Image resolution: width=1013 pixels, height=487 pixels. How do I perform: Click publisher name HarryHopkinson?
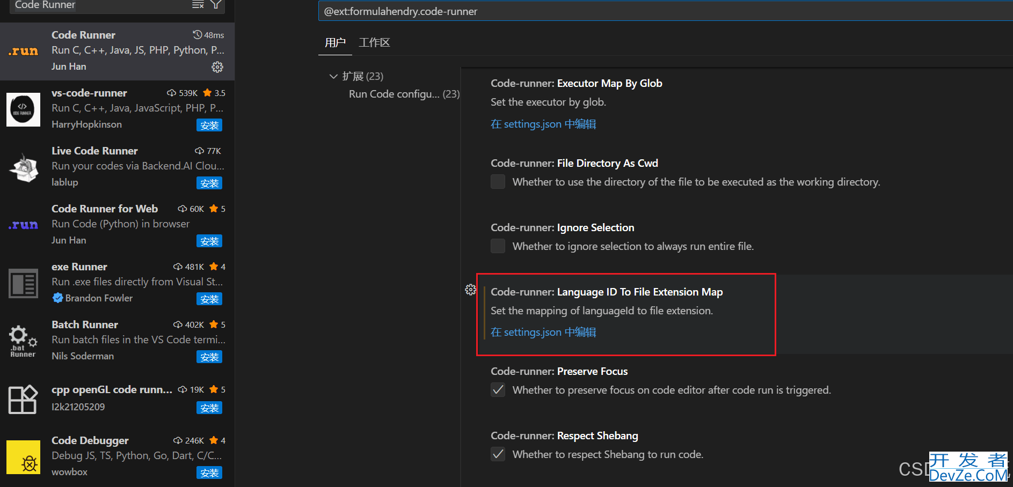pyautogui.click(x=86, y=124)
